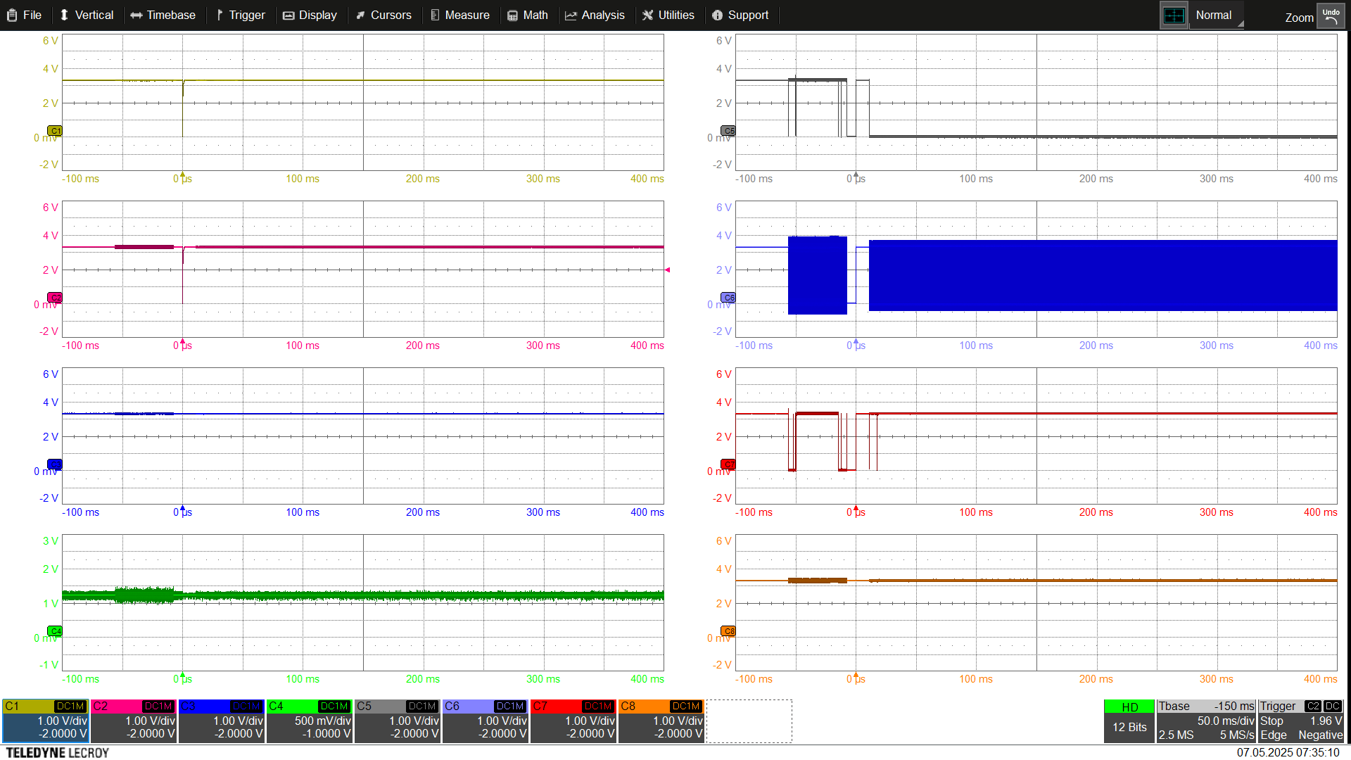This screenshot has height=760, width=1351.
Task: Expand the Trigger settings panel
Action: pos(1278,706)
